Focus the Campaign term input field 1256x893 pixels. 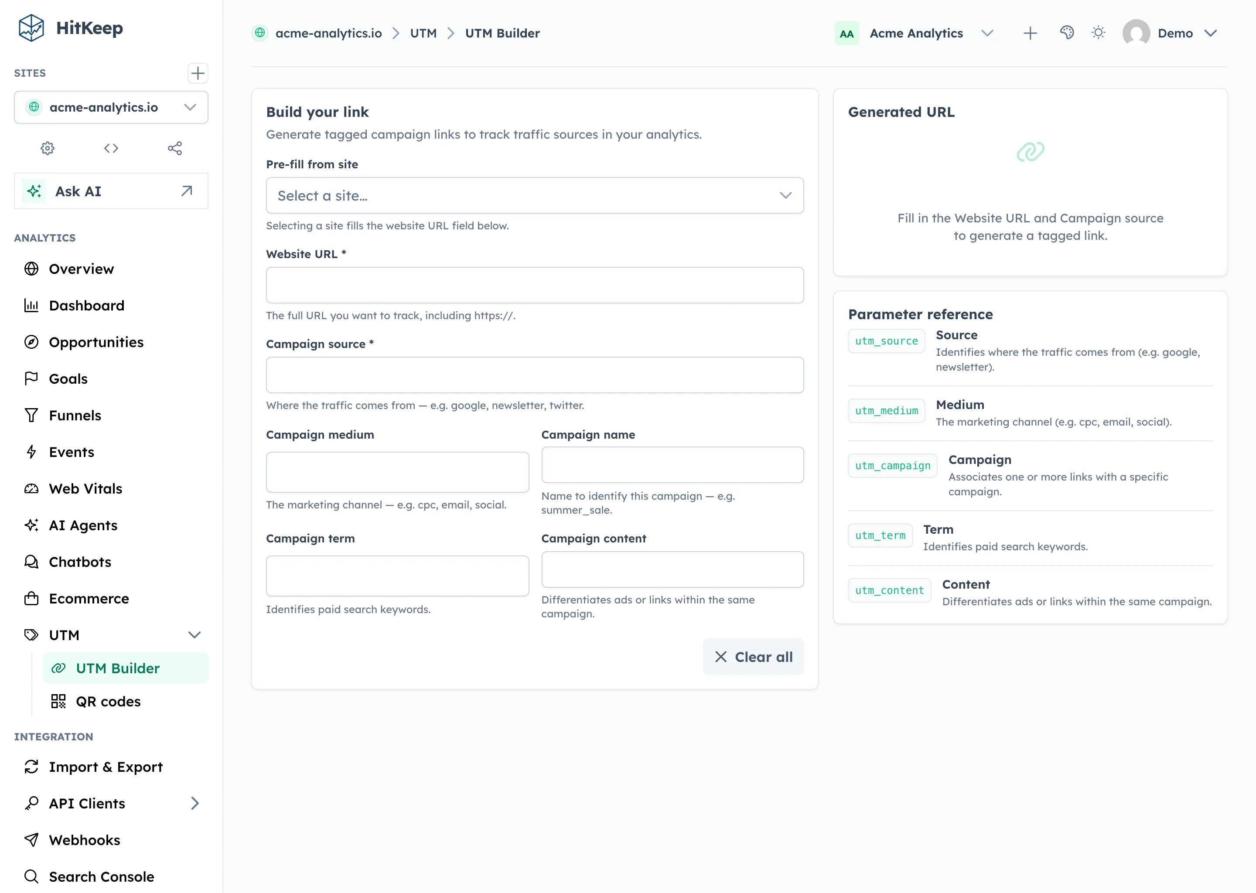pos(397,576)
